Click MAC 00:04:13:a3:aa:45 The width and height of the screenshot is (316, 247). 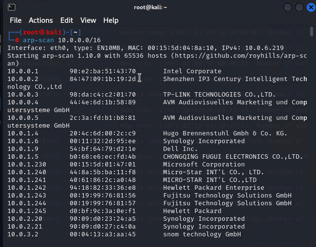coord(103,234)
